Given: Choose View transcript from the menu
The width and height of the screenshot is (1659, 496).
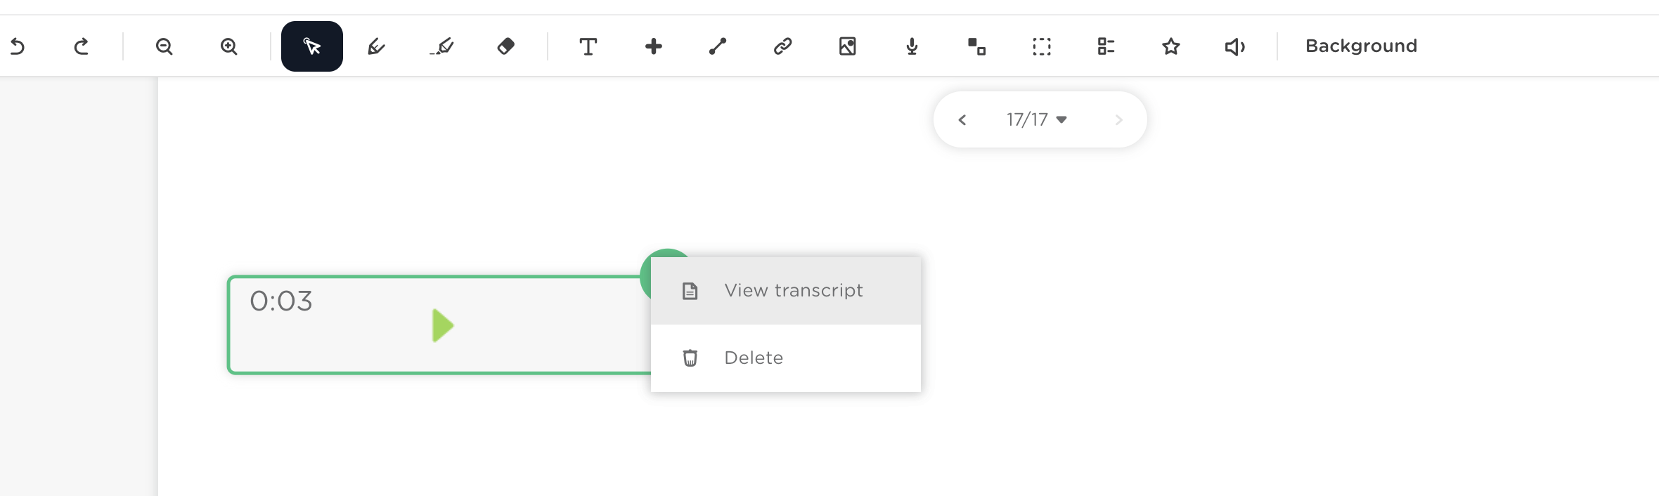Looking at the screenshot, I should tap(786, 291).
